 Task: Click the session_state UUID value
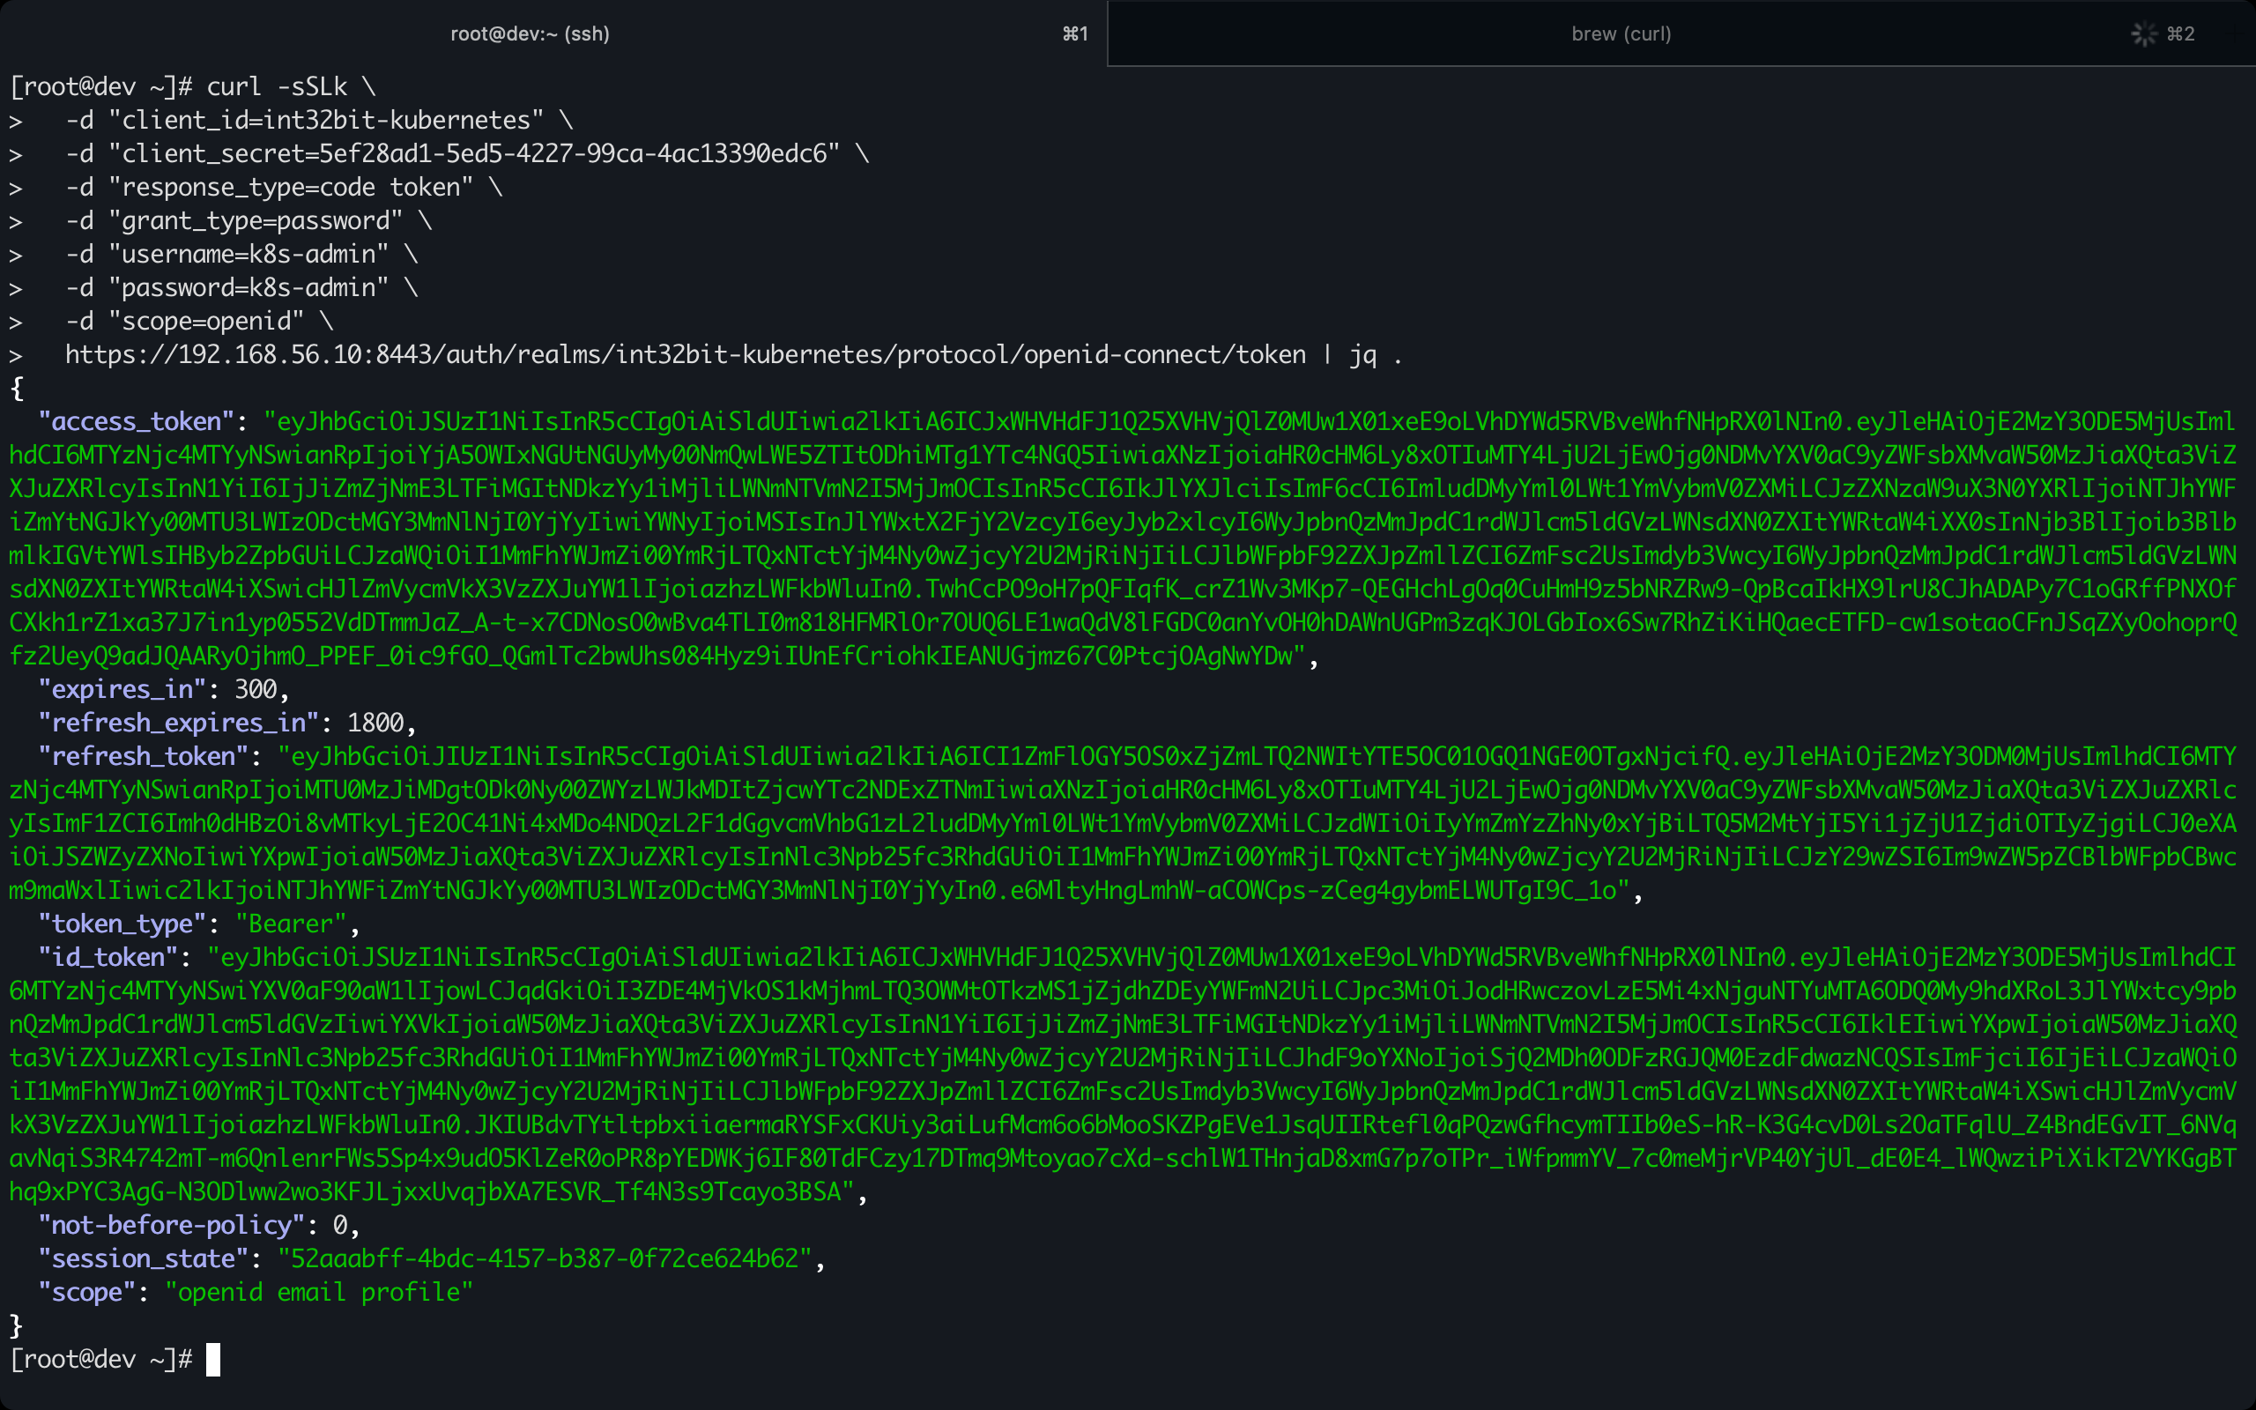click(x=545, y=1259)
